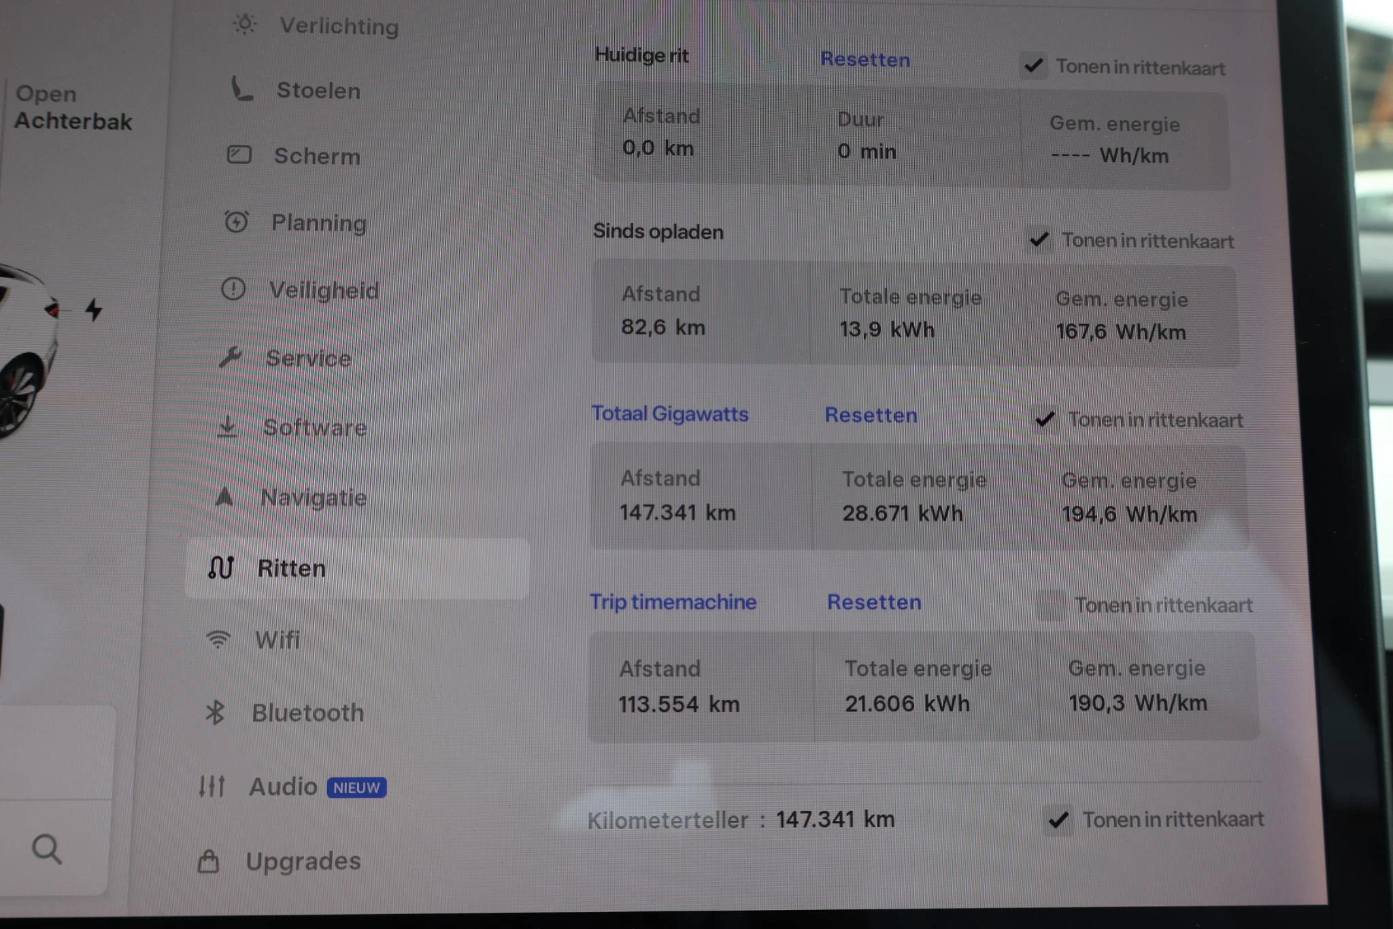Click the Stoelen seat icon

pyautogui.click(x=241, y=89)
